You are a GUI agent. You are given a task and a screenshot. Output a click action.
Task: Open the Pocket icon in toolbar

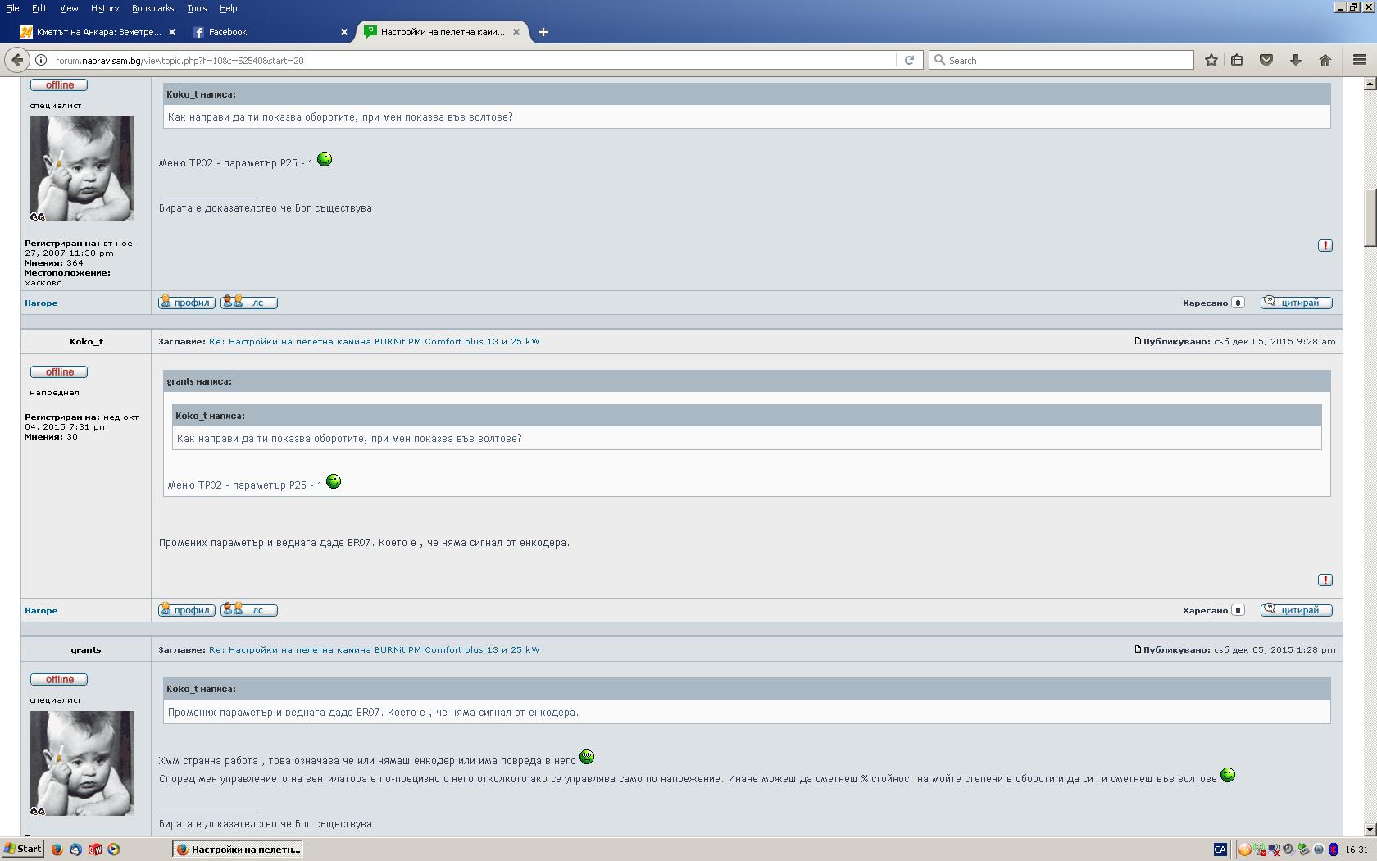tap(1266, 60)
